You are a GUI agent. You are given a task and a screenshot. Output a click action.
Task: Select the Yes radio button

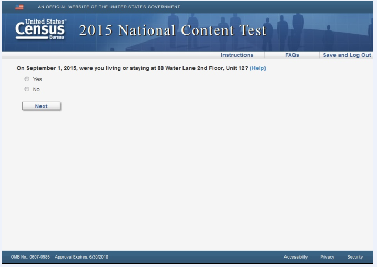point(27,79)
